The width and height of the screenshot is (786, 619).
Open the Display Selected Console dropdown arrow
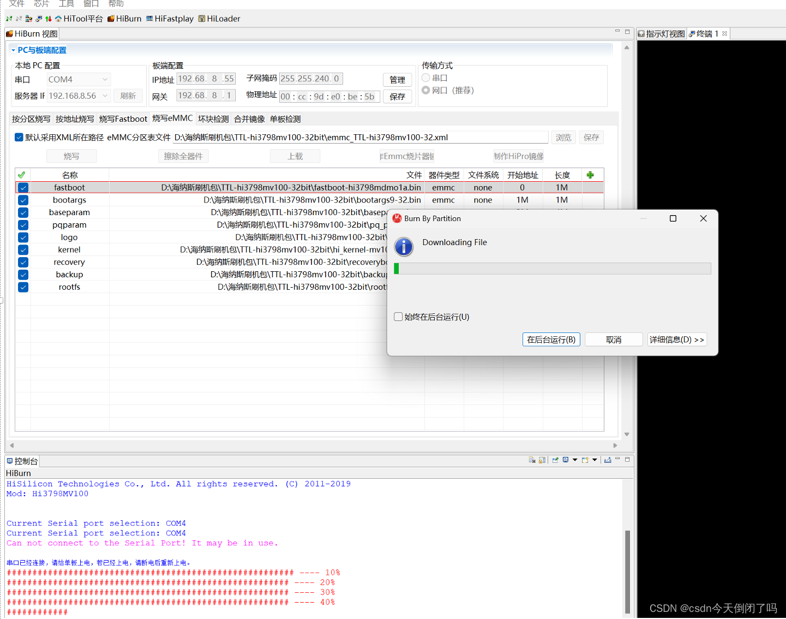click(x=575, y=460)
